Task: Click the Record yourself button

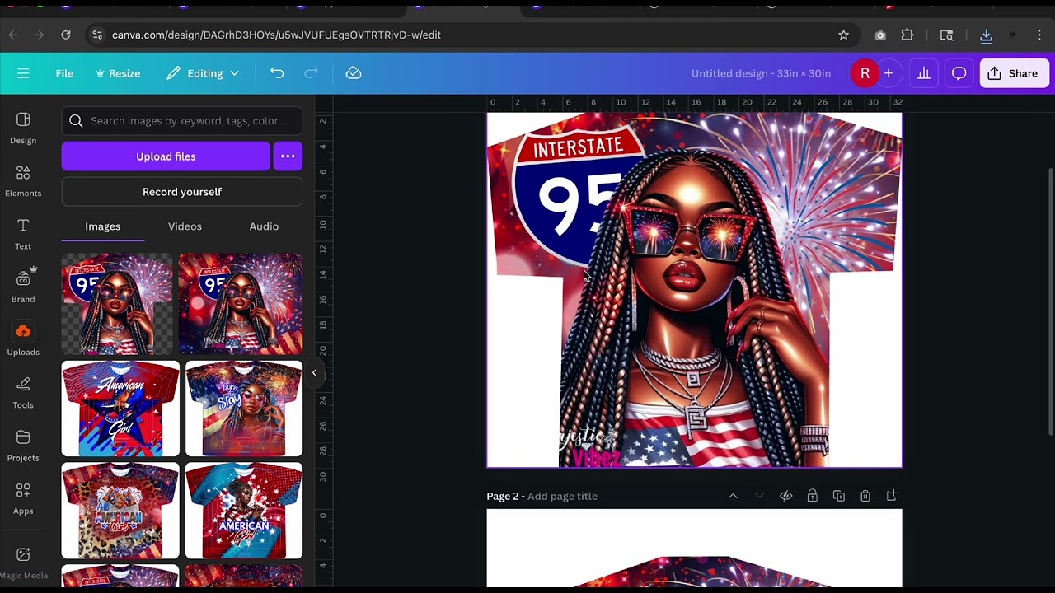Action: coord(182,192)
